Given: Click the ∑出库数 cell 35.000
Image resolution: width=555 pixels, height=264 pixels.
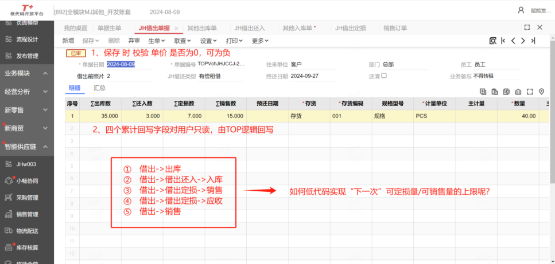Looking at the screenshot, I should (x=100, y=116).
